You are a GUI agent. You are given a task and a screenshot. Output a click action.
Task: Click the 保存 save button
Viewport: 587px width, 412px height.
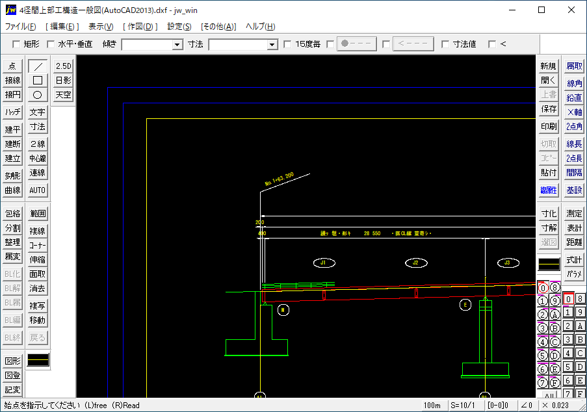(x=549, y=109)
